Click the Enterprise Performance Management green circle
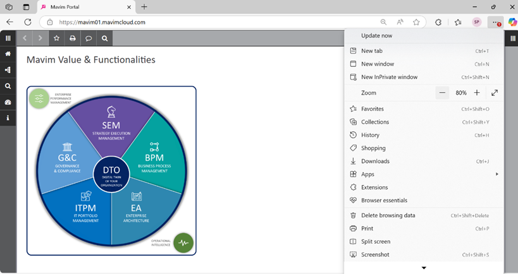This screenshot has width=518, height=274. coord(39,98)
